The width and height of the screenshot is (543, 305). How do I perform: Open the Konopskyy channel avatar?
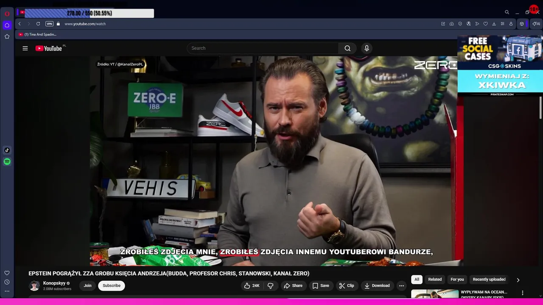pyautogui.click(x=34, y=286)
